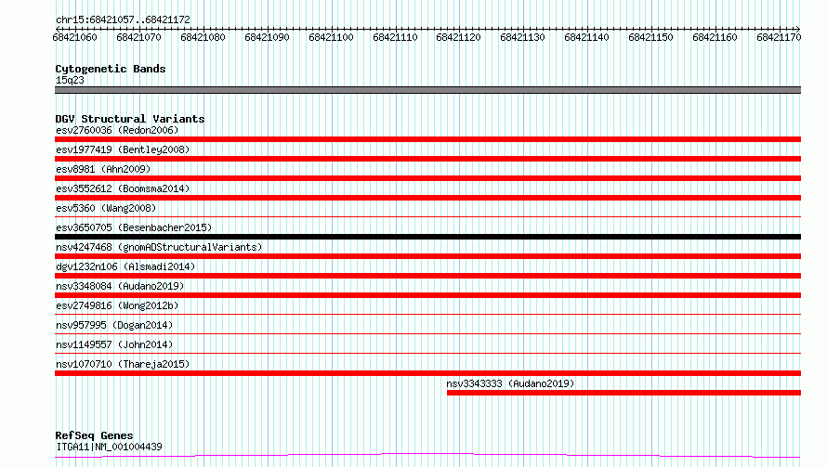The image size is (827, 467).
Task: Click ruler position label 68421100
Action: coord(331,37)
